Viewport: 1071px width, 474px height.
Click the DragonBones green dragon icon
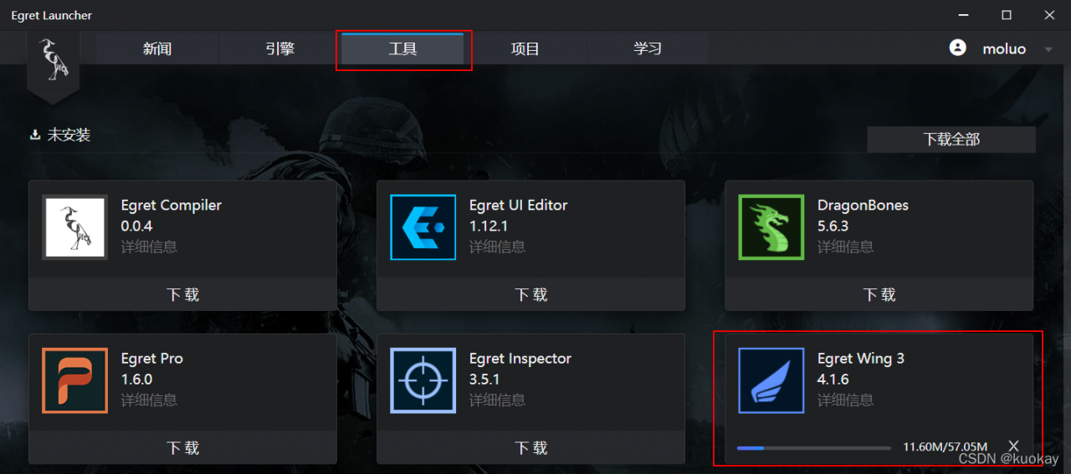tap(771, 227)
